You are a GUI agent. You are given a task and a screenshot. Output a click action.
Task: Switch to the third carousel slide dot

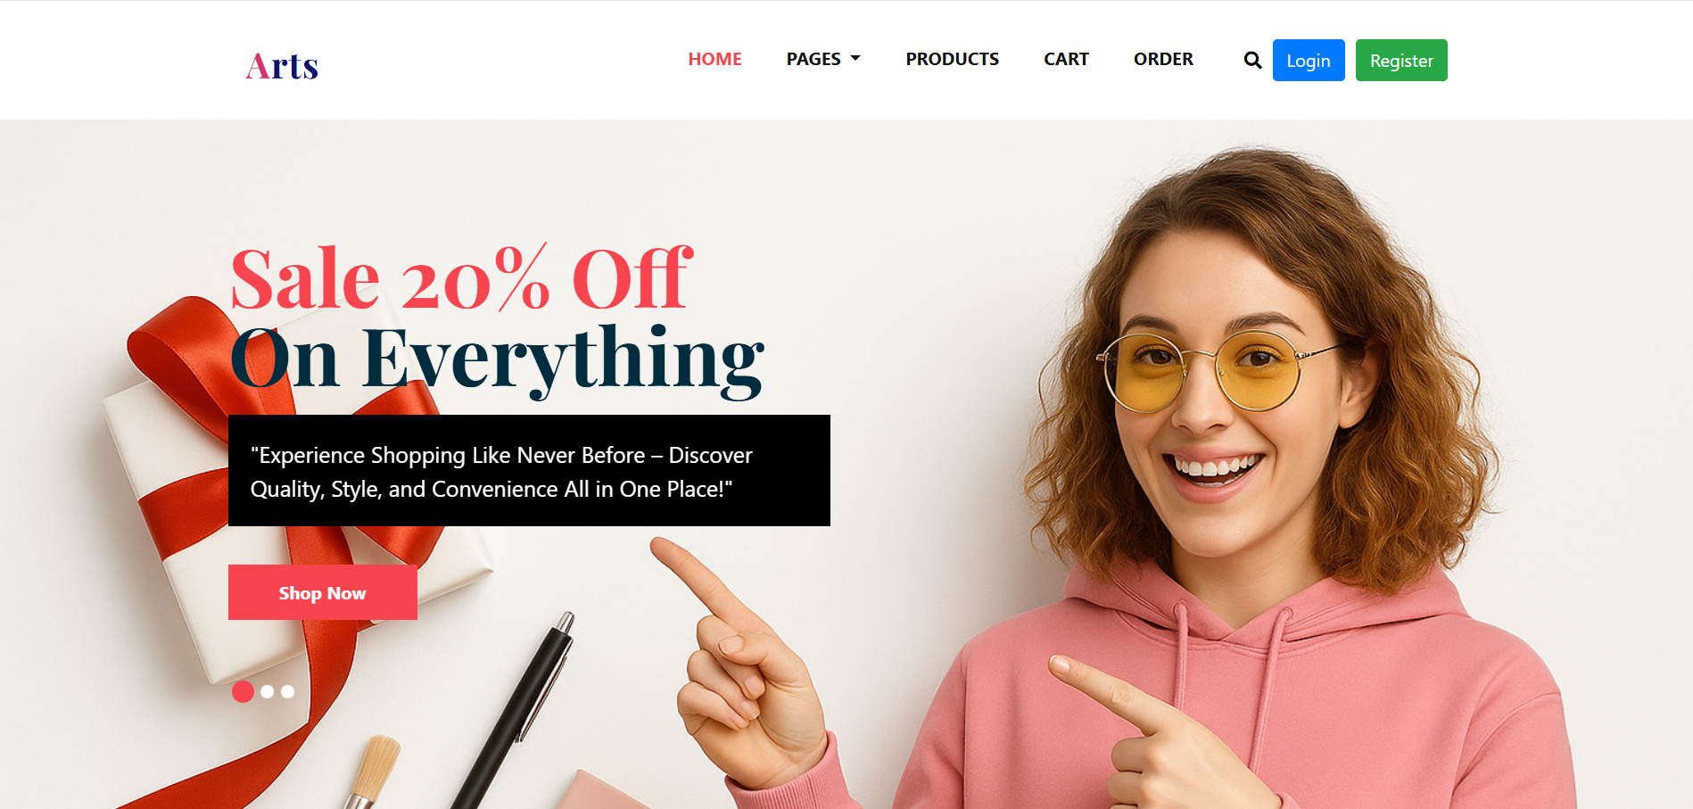pos(287,691)
